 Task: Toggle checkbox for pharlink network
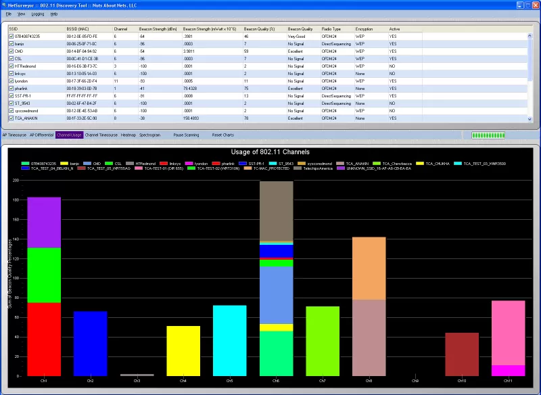11,89
